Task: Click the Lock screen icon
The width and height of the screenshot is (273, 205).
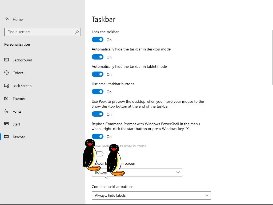Action: [6, 86]
